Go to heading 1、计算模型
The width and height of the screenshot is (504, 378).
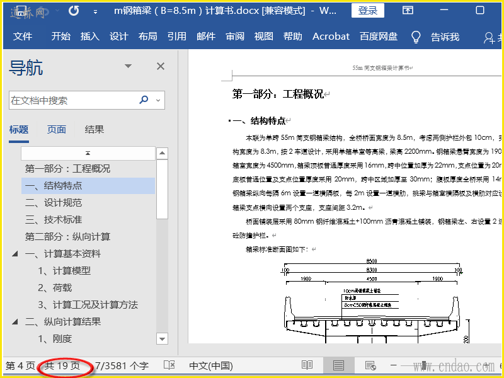(64, 271)
